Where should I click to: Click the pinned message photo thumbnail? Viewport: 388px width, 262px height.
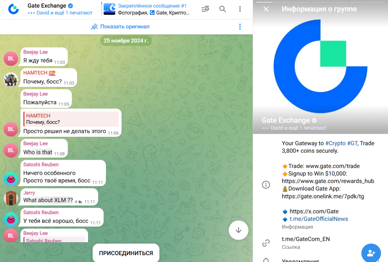pos(110,9)
